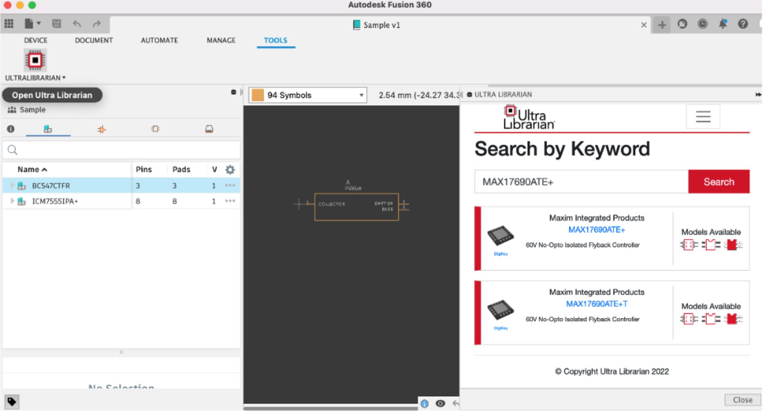
Task: Switch to the DEVICE ribbon tab
Action: [35, 40]
